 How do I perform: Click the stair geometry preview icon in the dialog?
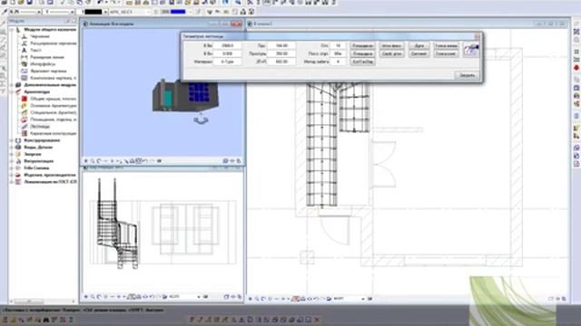(471, 49)
